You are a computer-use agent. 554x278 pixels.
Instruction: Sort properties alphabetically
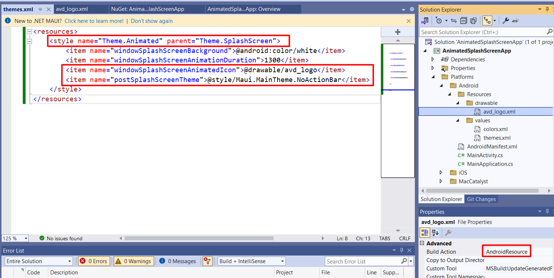tap(435, 233)
